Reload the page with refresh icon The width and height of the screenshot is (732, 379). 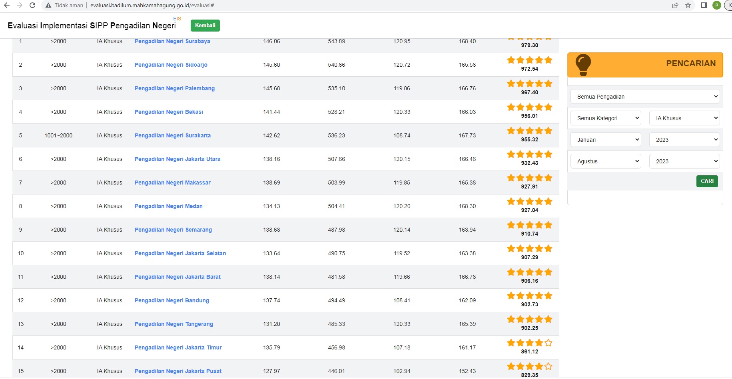pos(32,5)
